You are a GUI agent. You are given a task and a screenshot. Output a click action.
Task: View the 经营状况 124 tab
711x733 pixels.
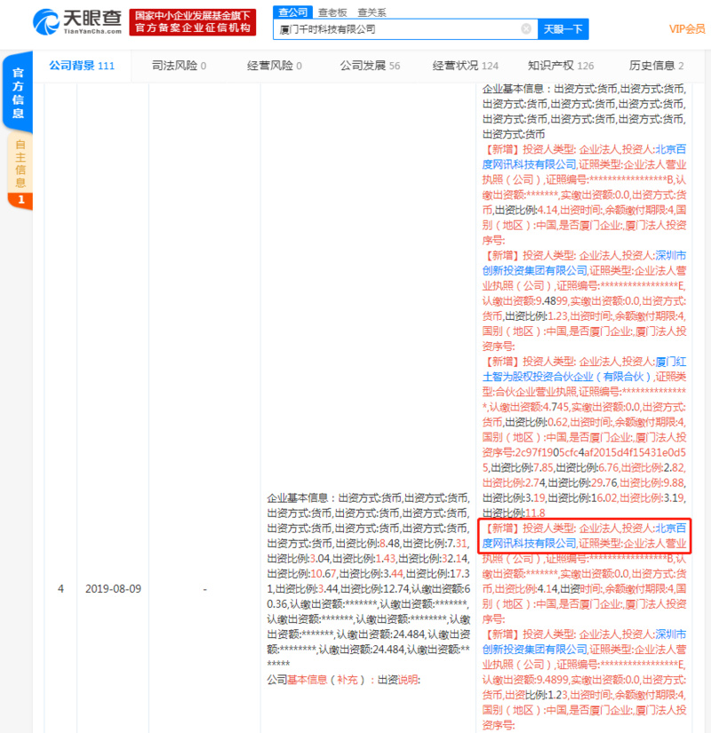click(x=465, y=66)
